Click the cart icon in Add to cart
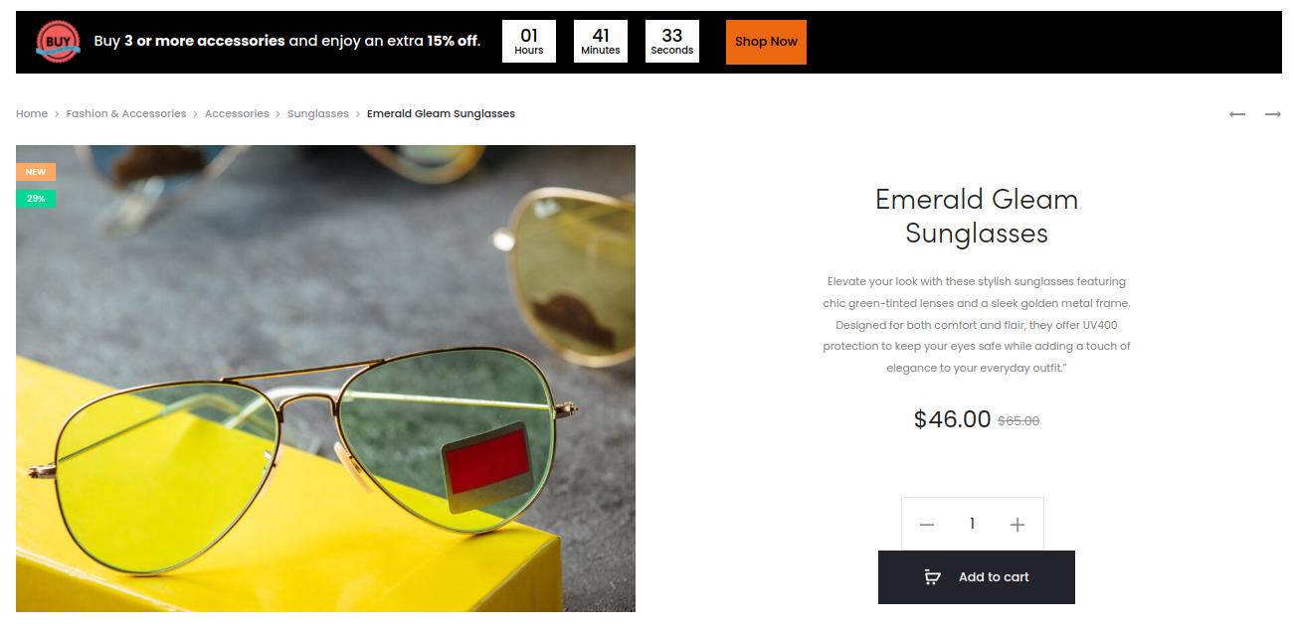Viewport: 1294px width, 631px height. pyautogui.click(x=932, y=577)
